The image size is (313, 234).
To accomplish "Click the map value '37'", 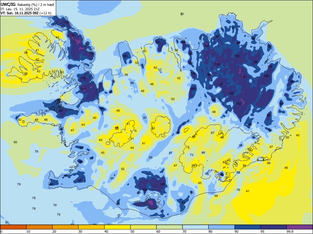I will [230, 181].
